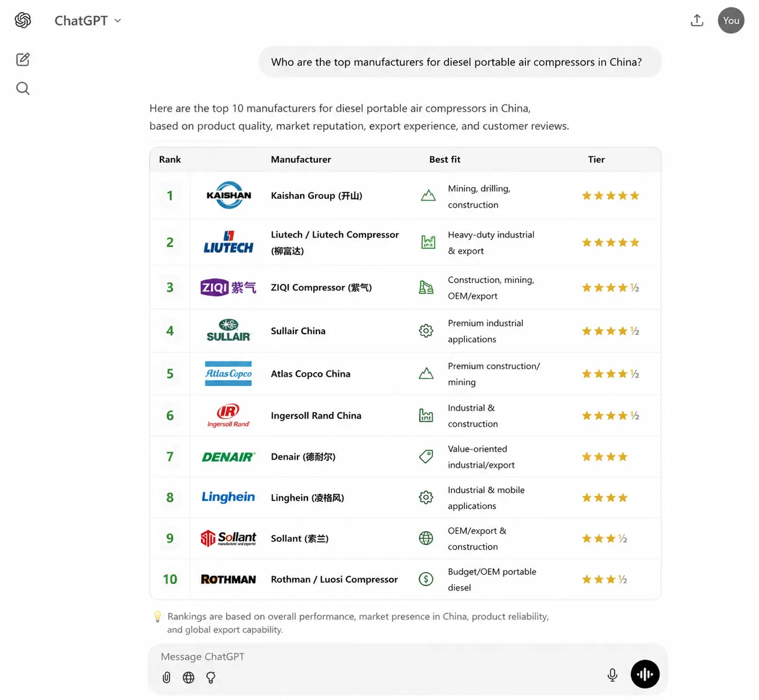Select Rothman / Luosi Compressor name

tap(334, 580)
